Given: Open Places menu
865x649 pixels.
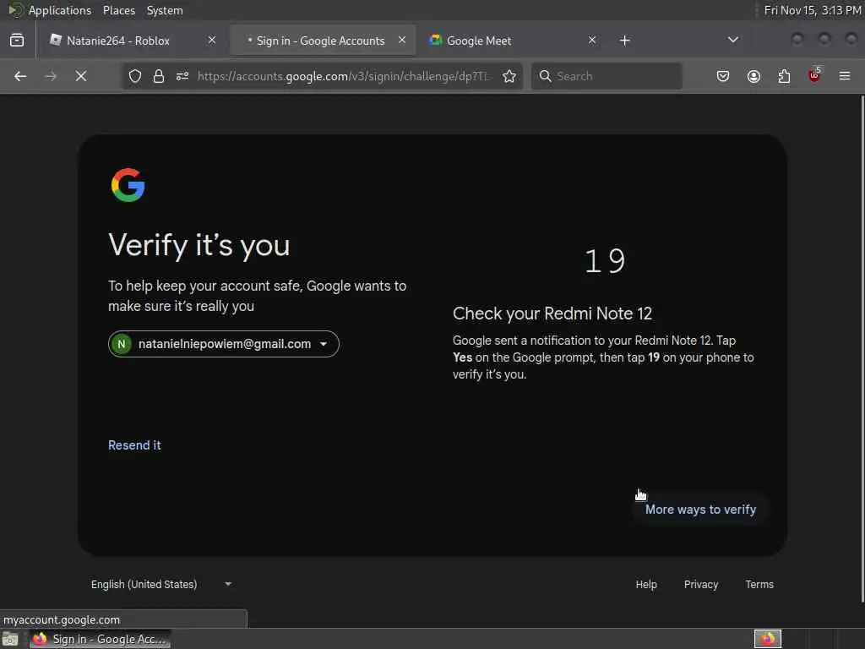Looking at the screenshot, I should (x=119, y=10).
